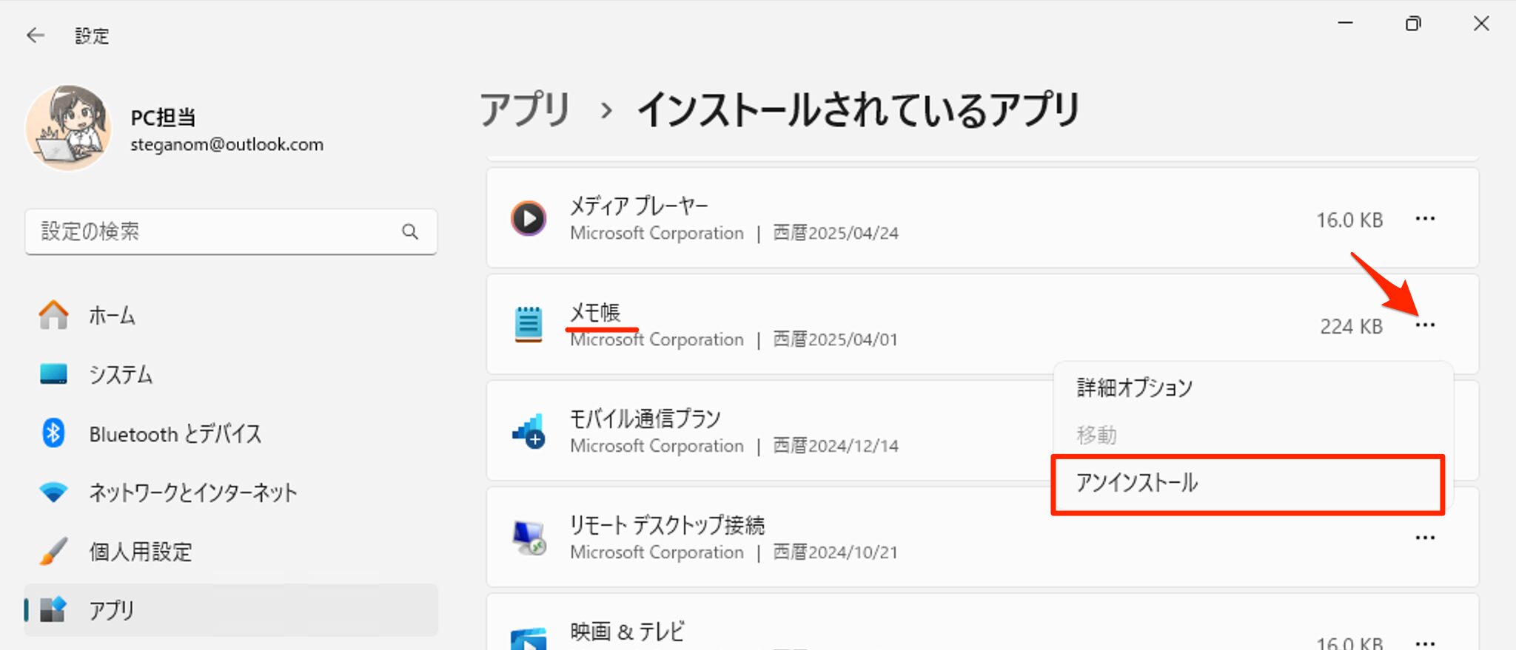Click the back arrow button
1516x650 pixels.
coord(35,35)
